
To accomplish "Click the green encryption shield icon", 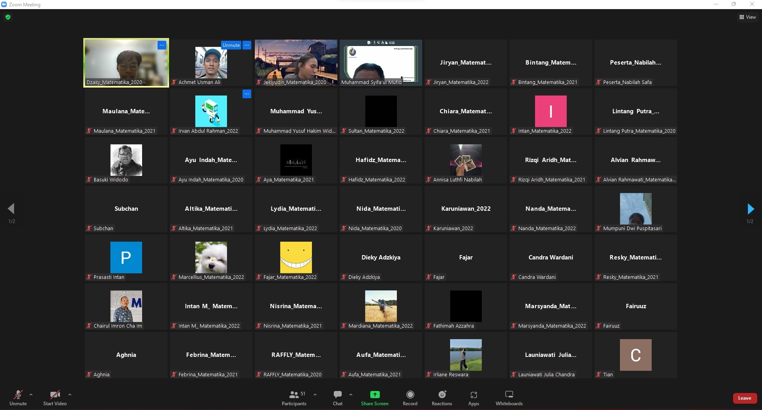I will point(8,17).
